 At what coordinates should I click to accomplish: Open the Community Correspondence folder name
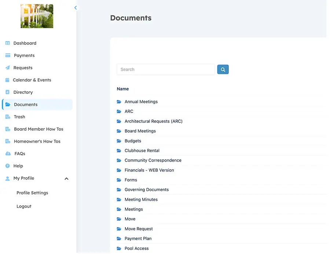click(x=153, y=160)
